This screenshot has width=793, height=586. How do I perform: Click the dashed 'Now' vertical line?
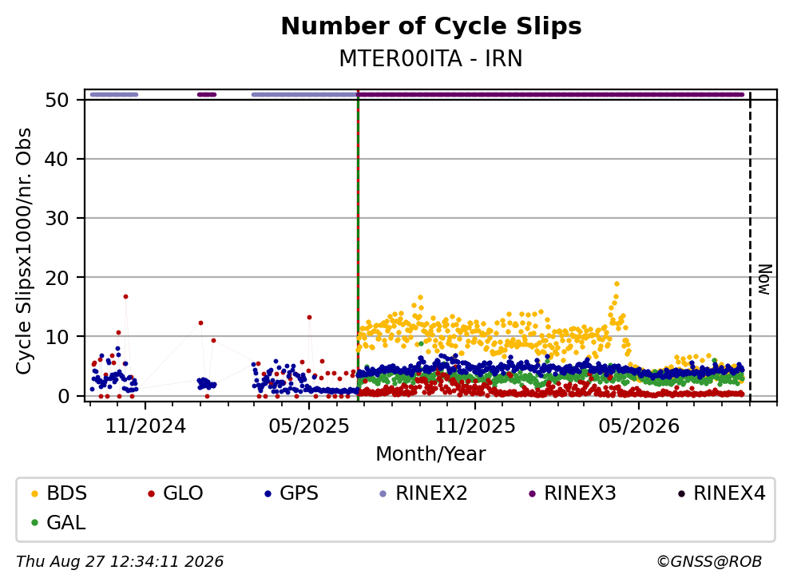click(x=750, y=247)
